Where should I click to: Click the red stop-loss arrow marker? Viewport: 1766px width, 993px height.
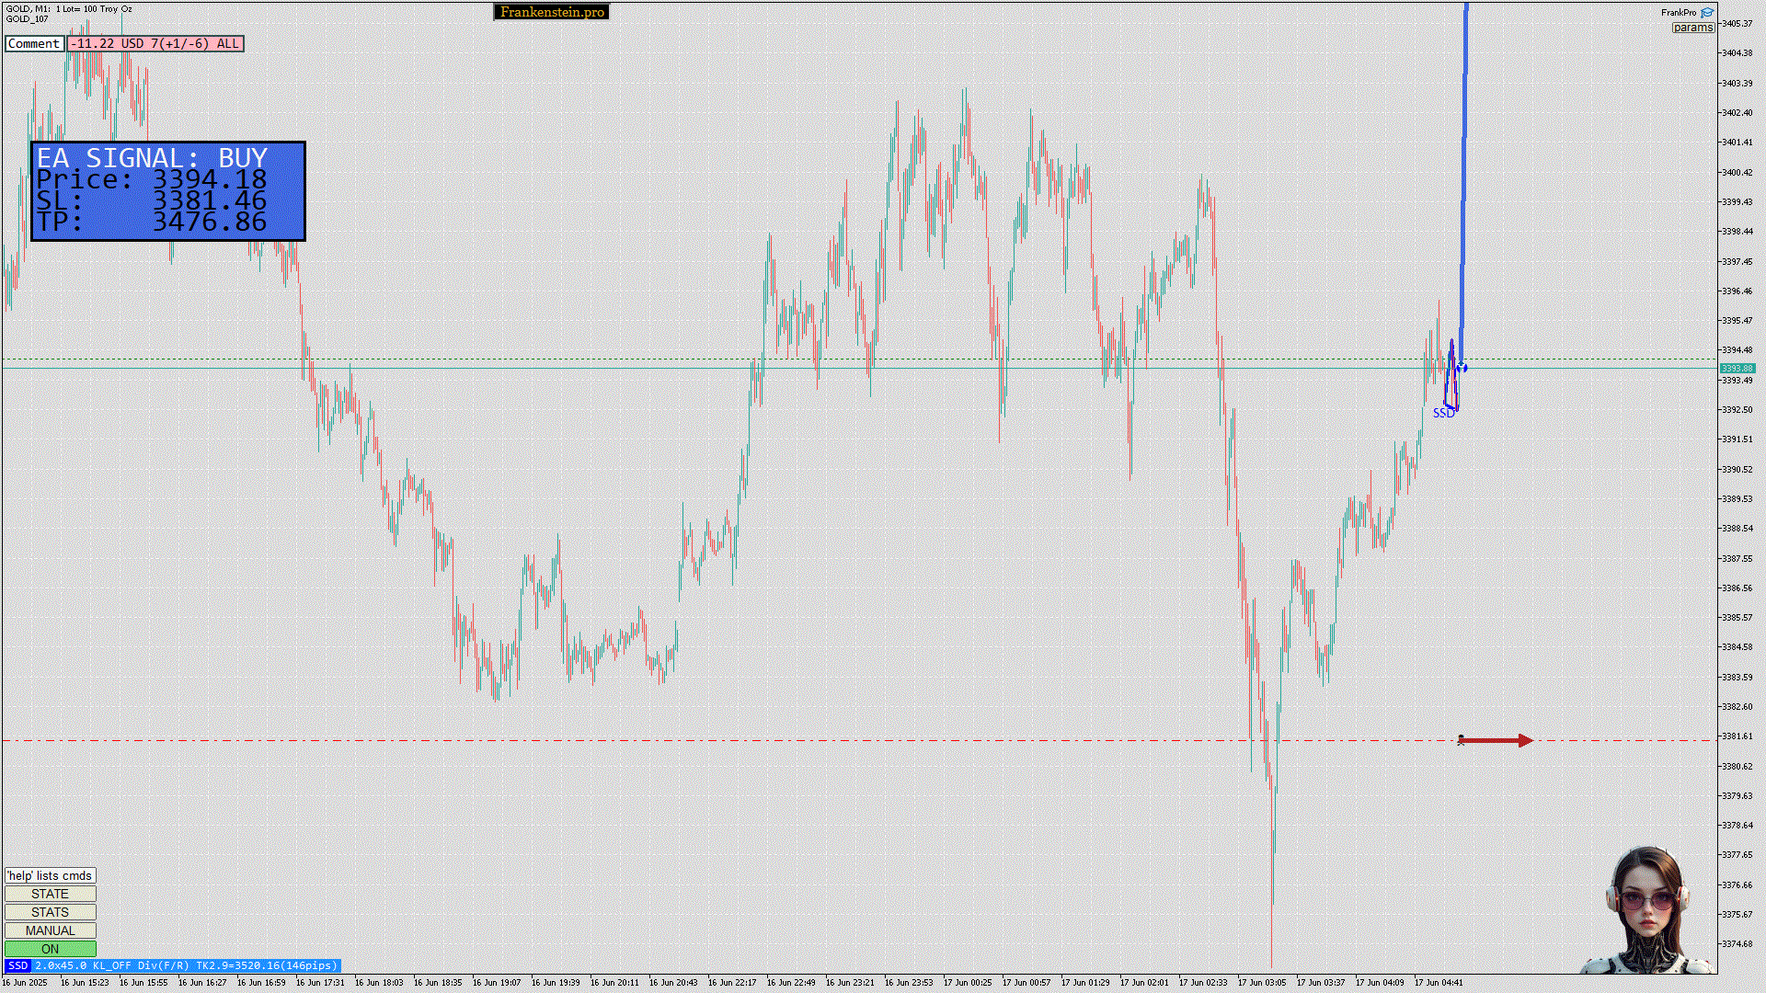pos(1497,740)
